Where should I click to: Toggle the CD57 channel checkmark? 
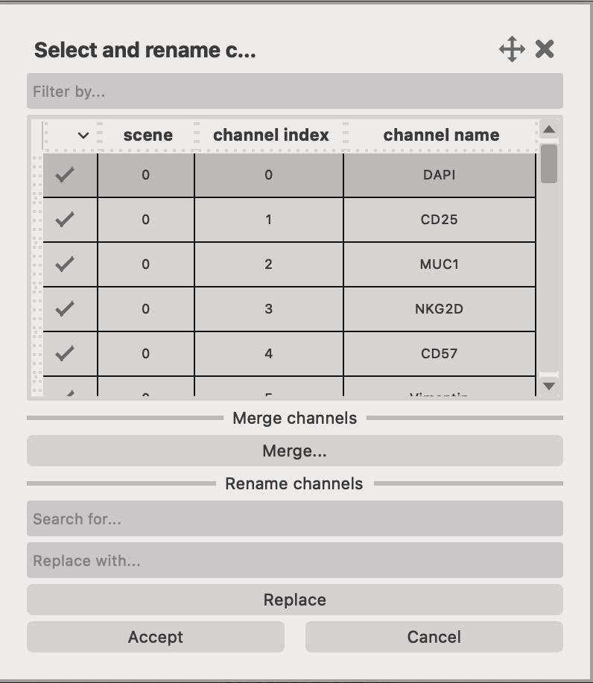pos(66,353)
